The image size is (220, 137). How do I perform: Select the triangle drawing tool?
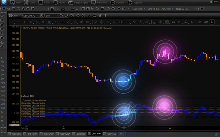[x=75, y=22]
